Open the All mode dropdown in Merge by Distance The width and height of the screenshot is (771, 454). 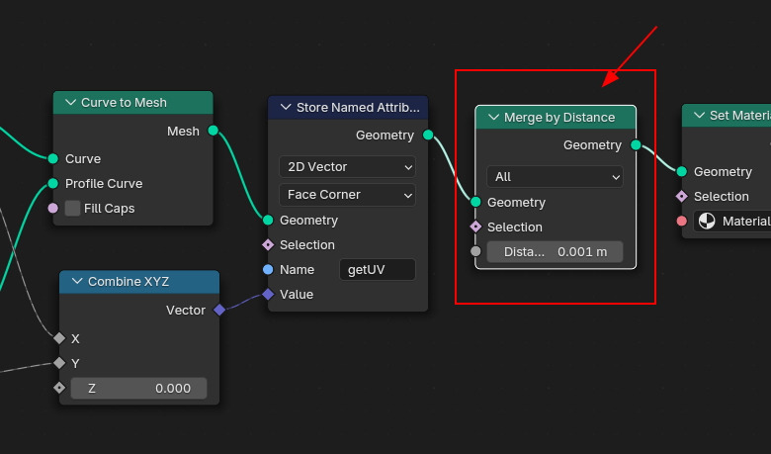point(555,177)
